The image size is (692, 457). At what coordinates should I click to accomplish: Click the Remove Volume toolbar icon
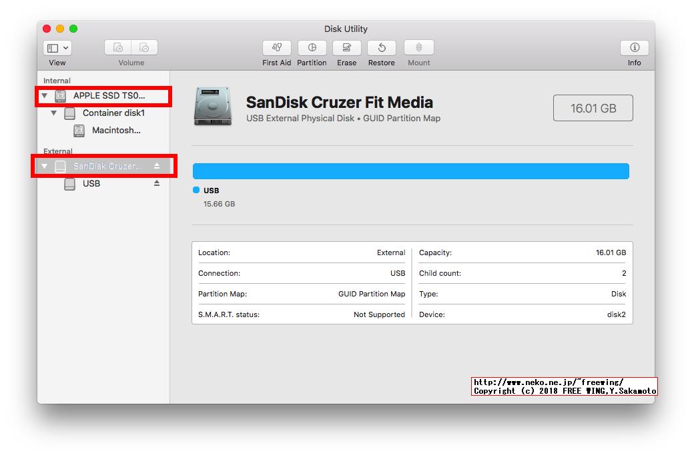point(144,47)
